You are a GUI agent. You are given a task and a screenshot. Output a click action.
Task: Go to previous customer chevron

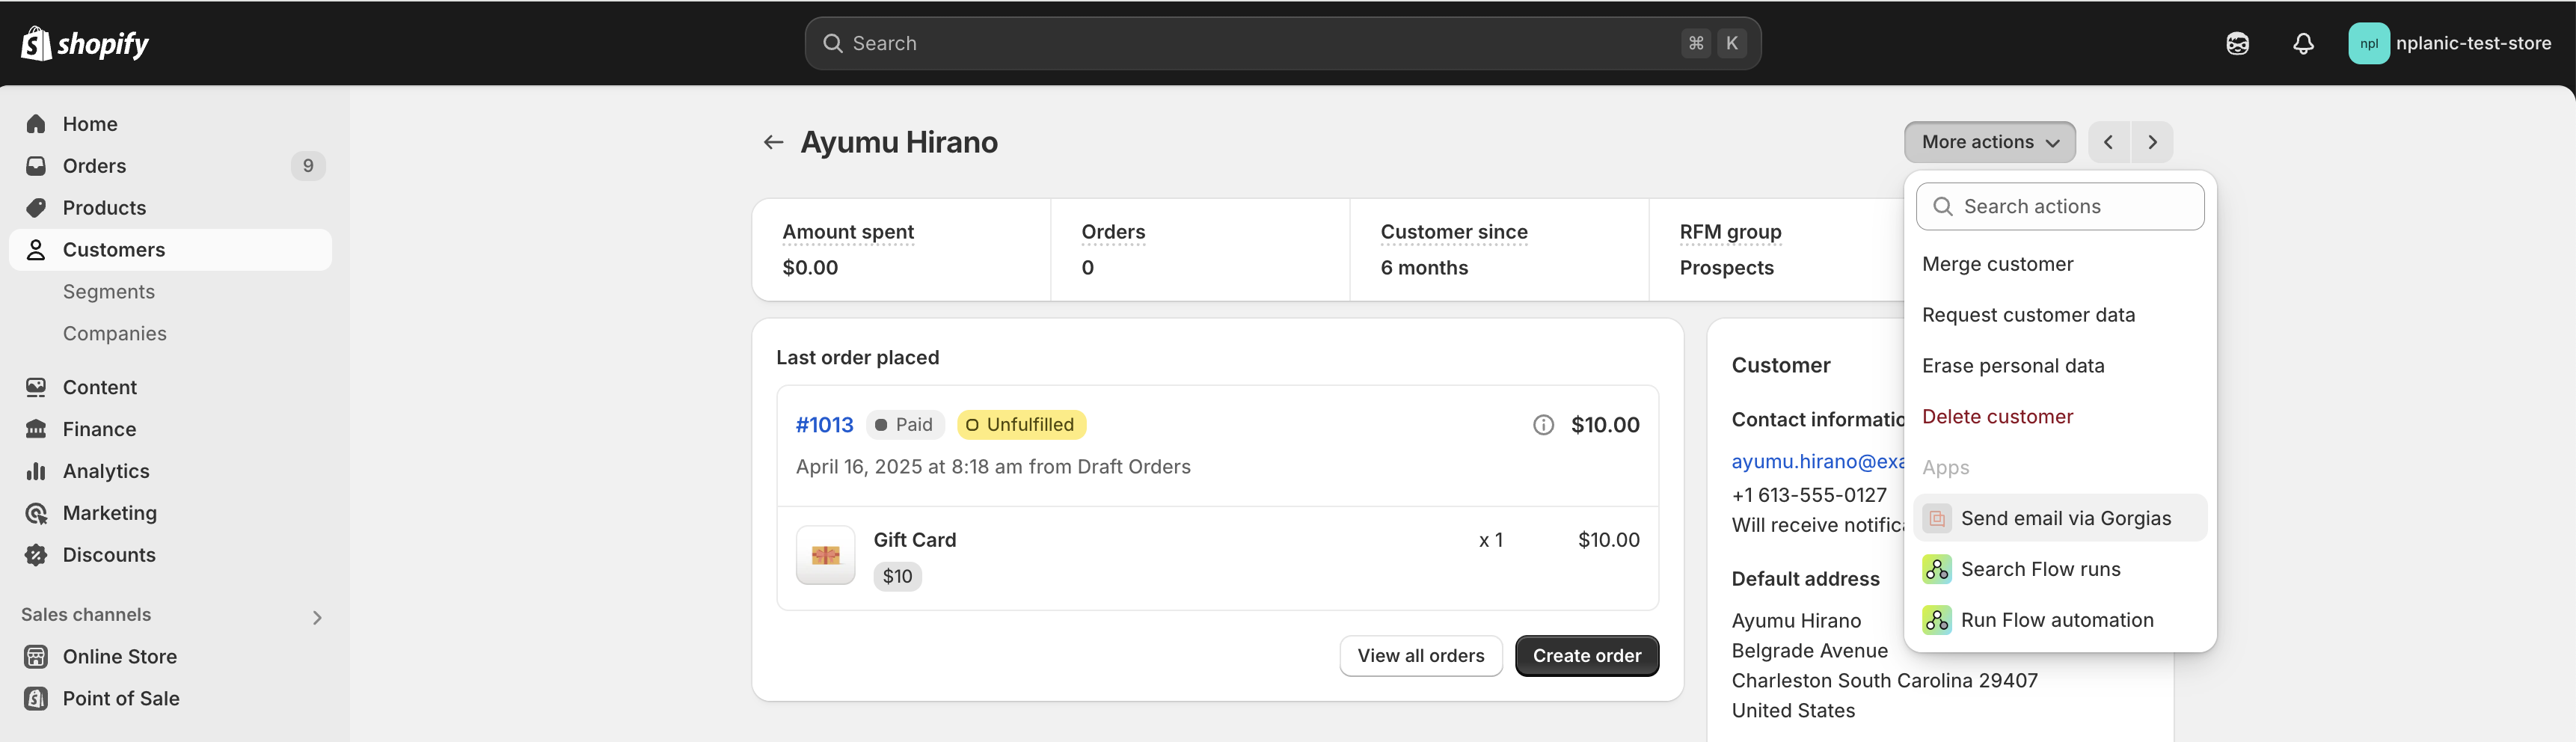2108,142
